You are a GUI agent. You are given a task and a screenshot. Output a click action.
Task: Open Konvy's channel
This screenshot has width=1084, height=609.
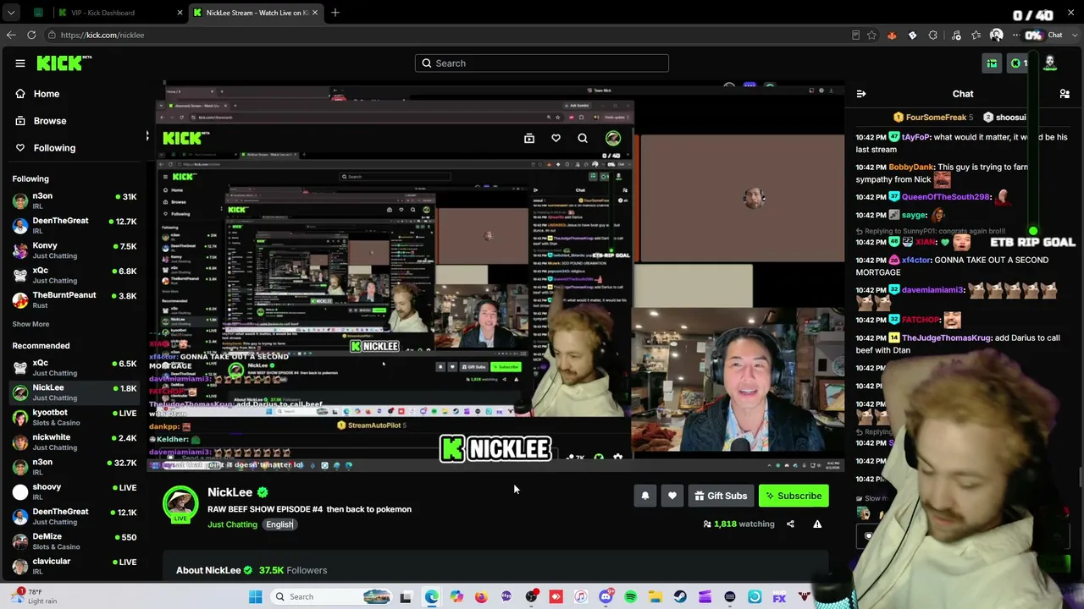tap(75, 250)
